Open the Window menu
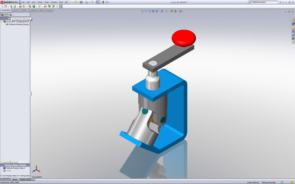295x184 pixels. click(54, 2)
